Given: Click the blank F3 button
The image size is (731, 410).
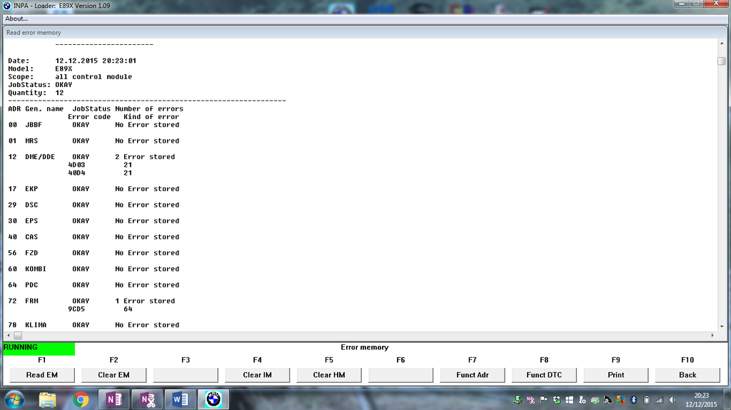Looking at the screenshot, I should (186, 375).
